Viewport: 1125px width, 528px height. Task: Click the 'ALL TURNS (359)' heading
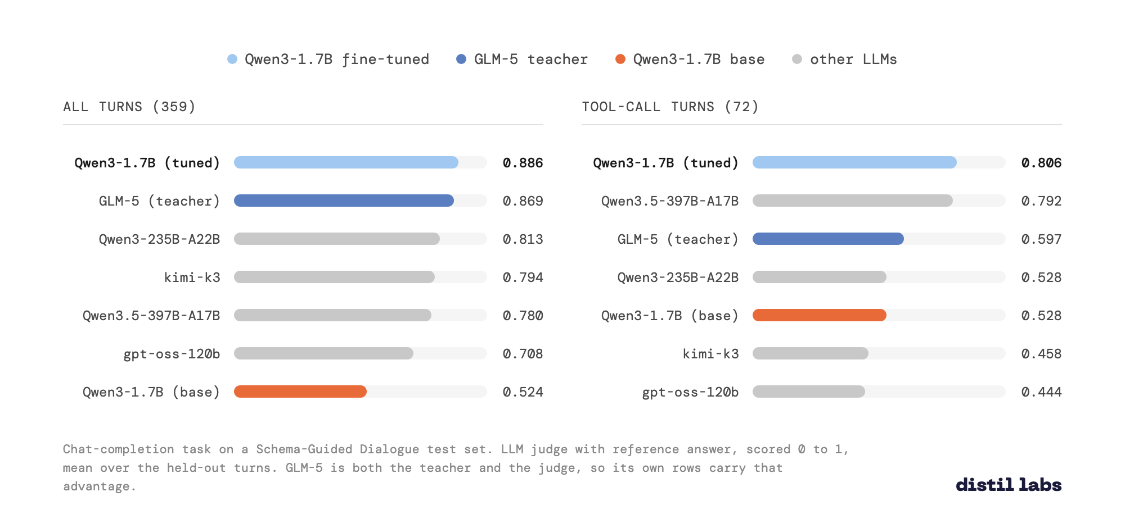[129, 107]
